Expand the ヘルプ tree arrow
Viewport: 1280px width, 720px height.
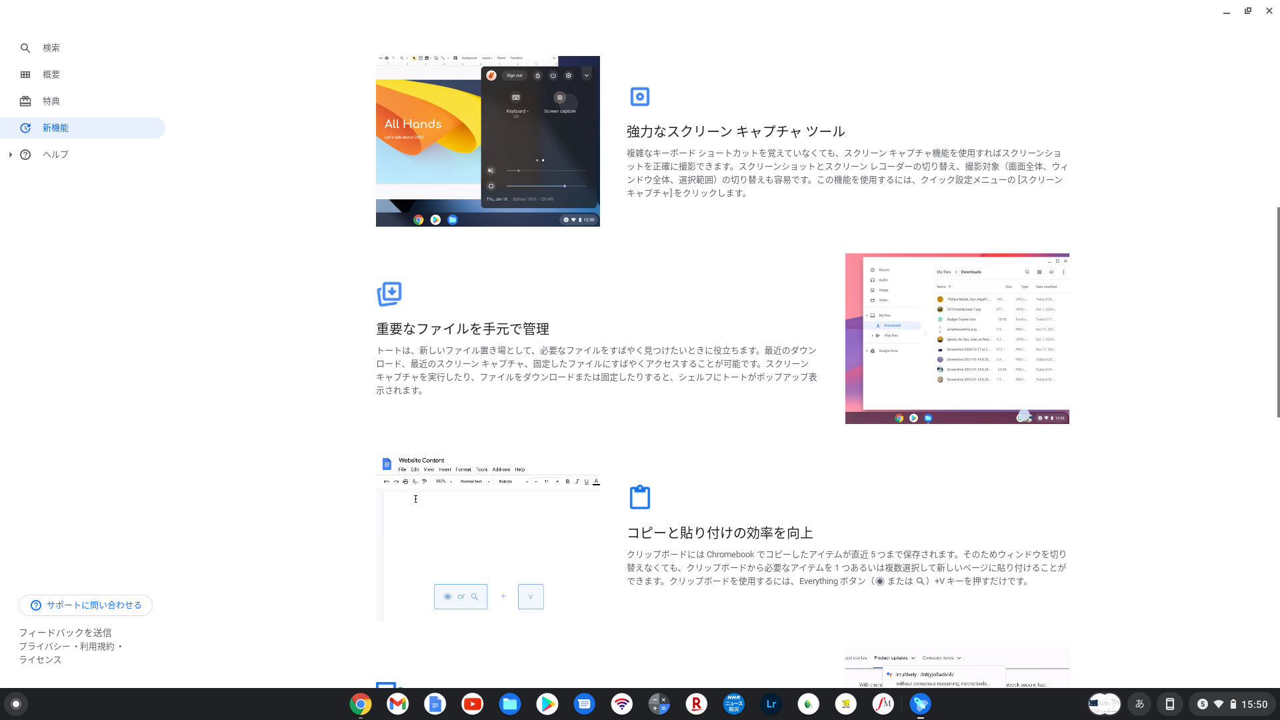(x=11, y=155)
